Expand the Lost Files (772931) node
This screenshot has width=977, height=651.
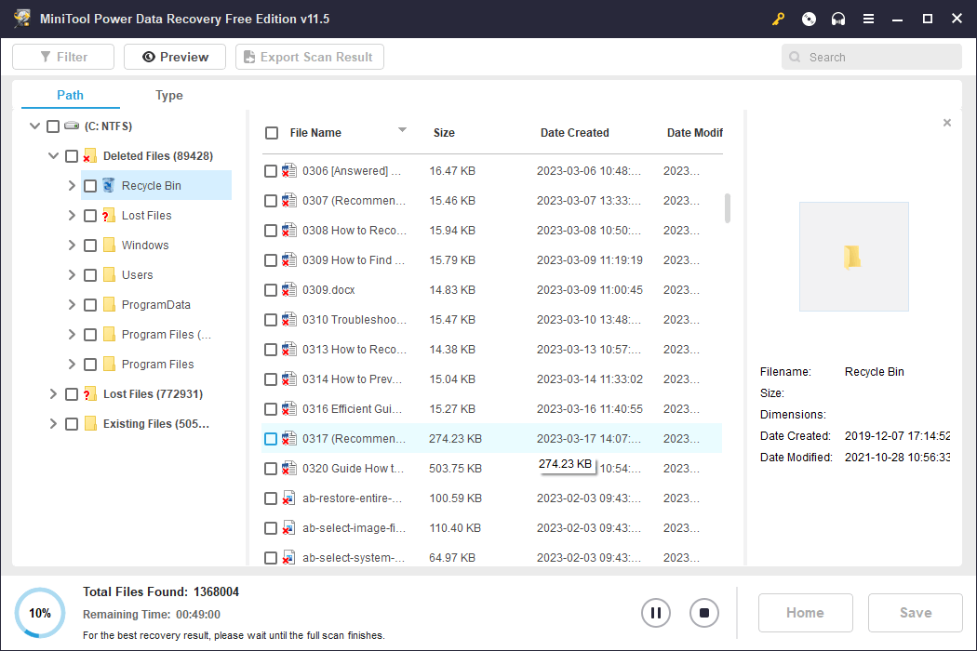53,394
